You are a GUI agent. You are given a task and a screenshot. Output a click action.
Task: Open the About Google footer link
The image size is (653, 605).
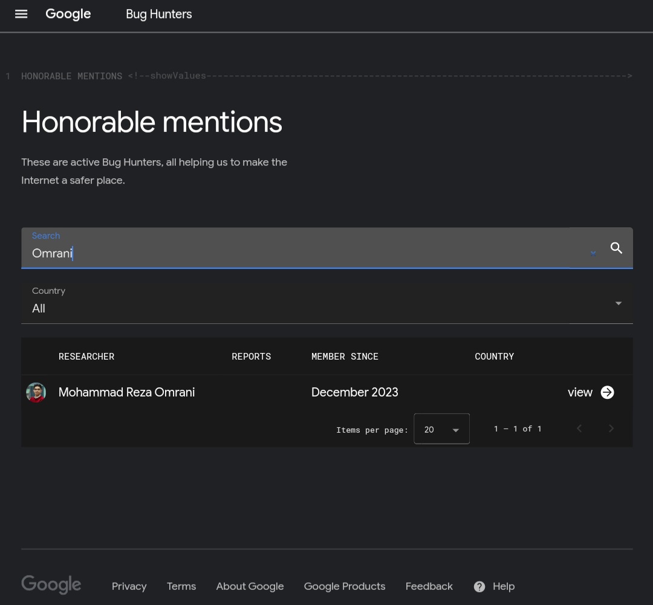coord(250,586)
